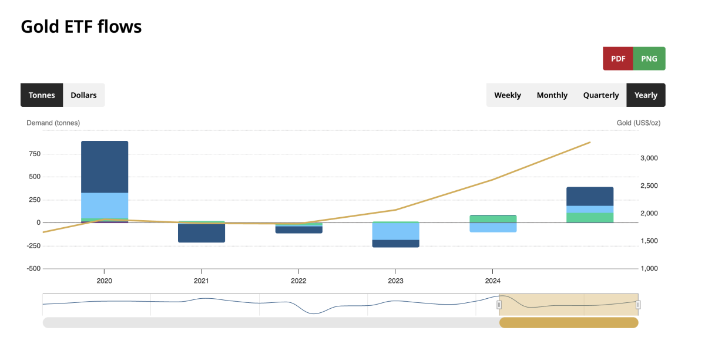Click the 2021 dark blue bar

pyautogui.click(x=202, y=235)
